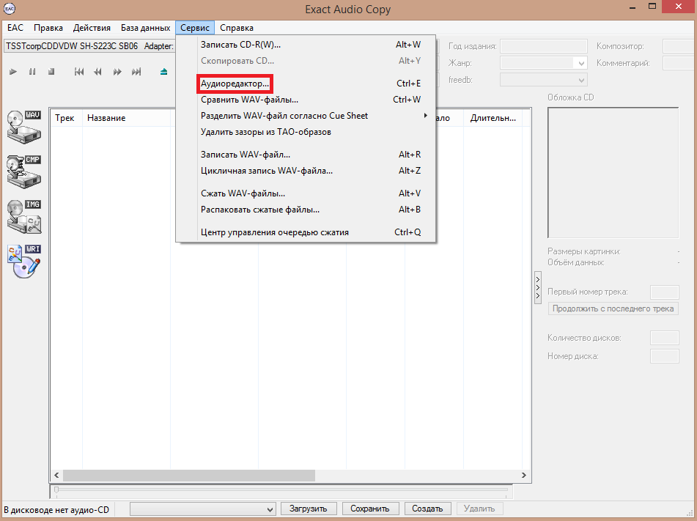Select Распаковать сжатые файлы...

(x=306, y=210)
